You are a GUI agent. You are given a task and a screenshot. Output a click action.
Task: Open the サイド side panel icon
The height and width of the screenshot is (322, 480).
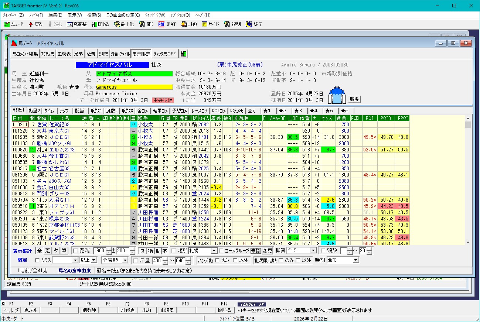point(205,24)
